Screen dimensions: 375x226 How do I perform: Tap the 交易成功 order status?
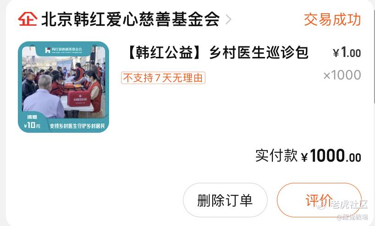(332, 19)
